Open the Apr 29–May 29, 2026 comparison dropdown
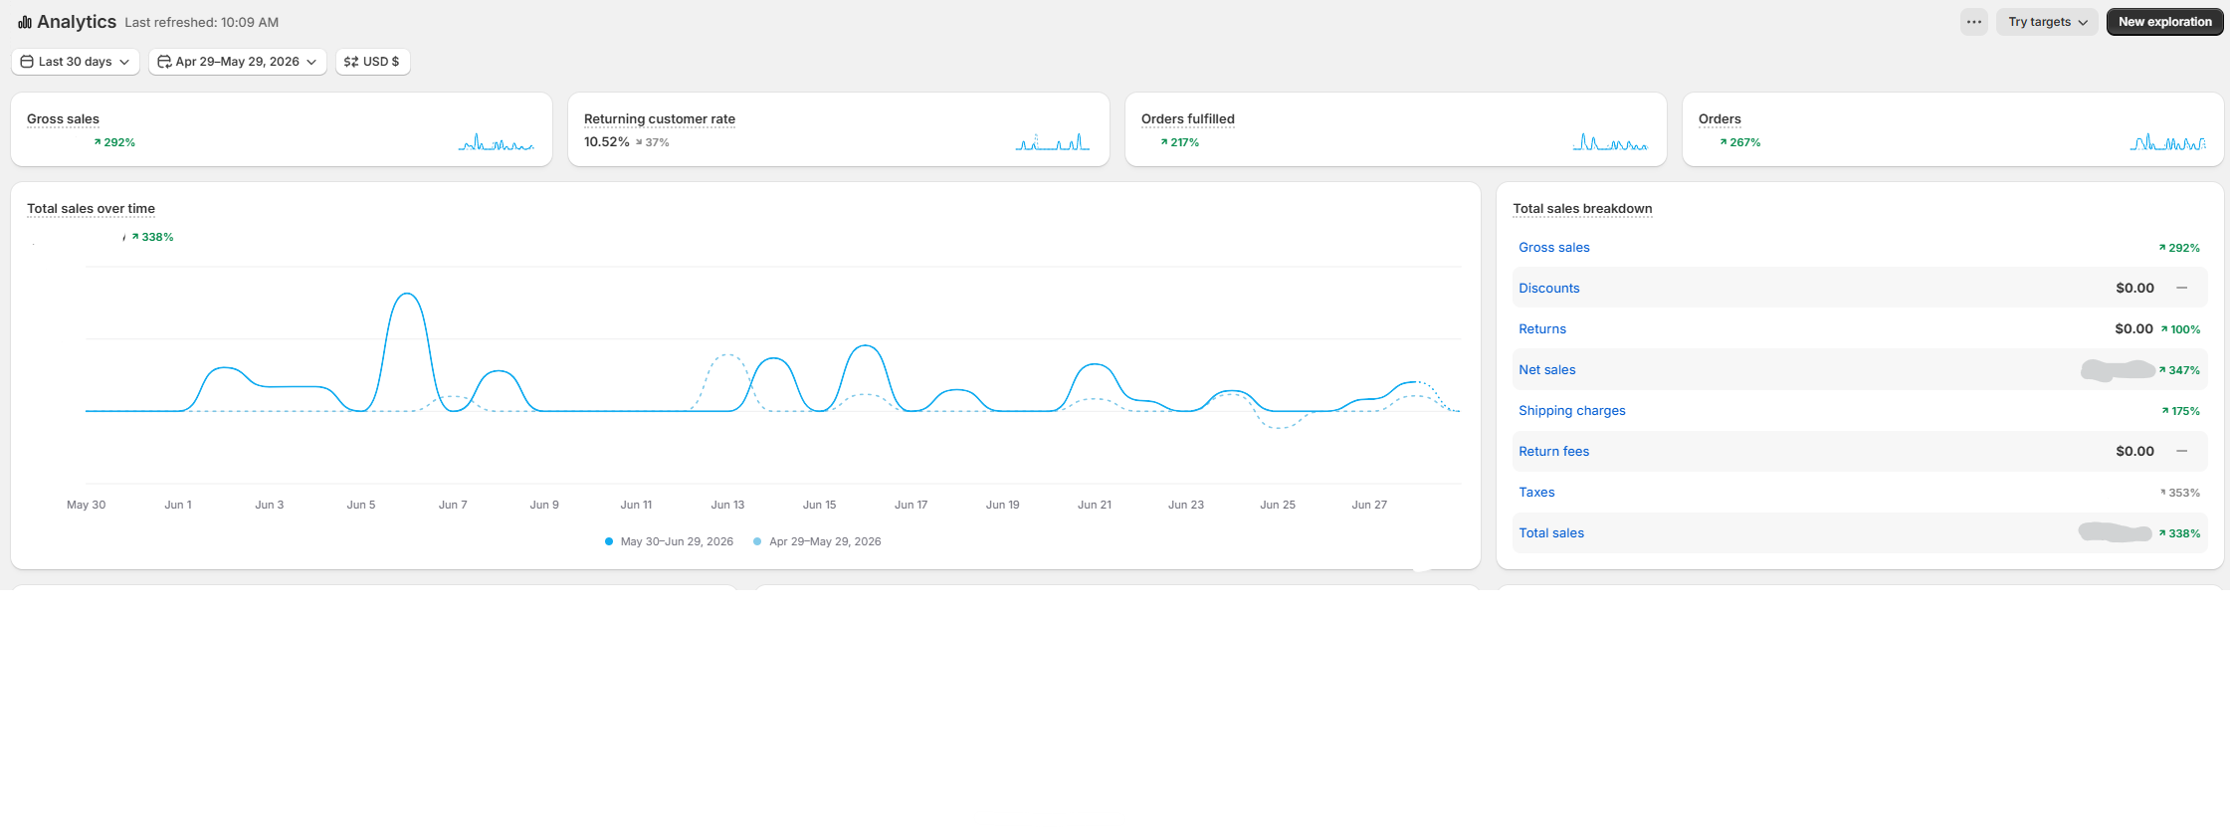 [x=238, y=62]
